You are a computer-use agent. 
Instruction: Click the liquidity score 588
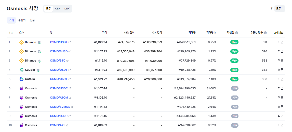click(x=265, y=61)
